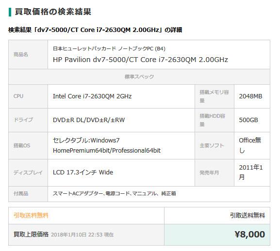This screenshot has height=251, width=280.
Task: Click the search result detail title text
Action: click(95, 30)
